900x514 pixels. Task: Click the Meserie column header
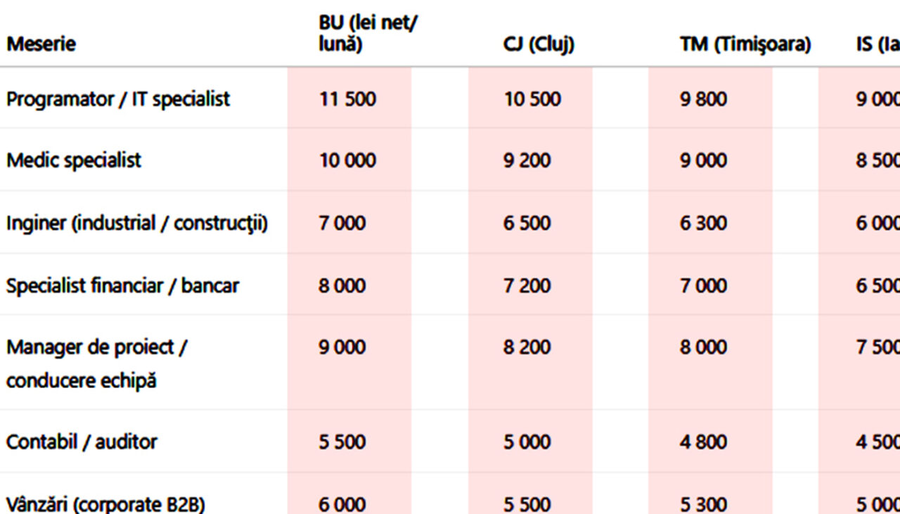pyautogui.click(x=41, y=44)
